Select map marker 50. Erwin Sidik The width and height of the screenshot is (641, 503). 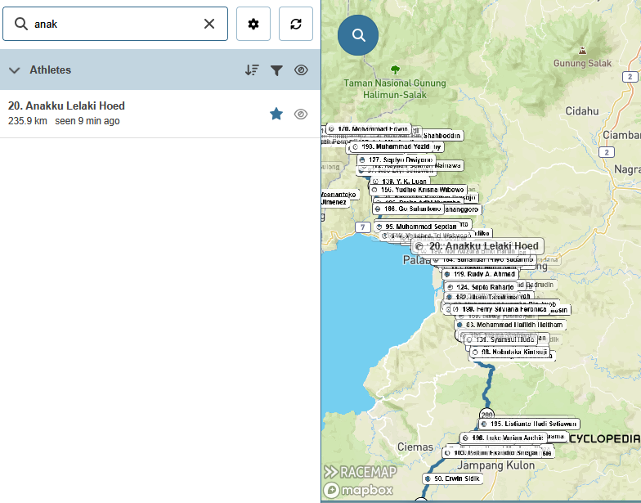click(x=453, y=478)
